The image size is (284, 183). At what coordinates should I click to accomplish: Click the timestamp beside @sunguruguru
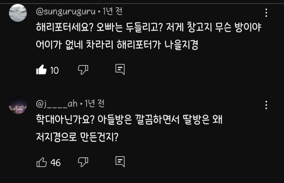(x=112, y=12)
